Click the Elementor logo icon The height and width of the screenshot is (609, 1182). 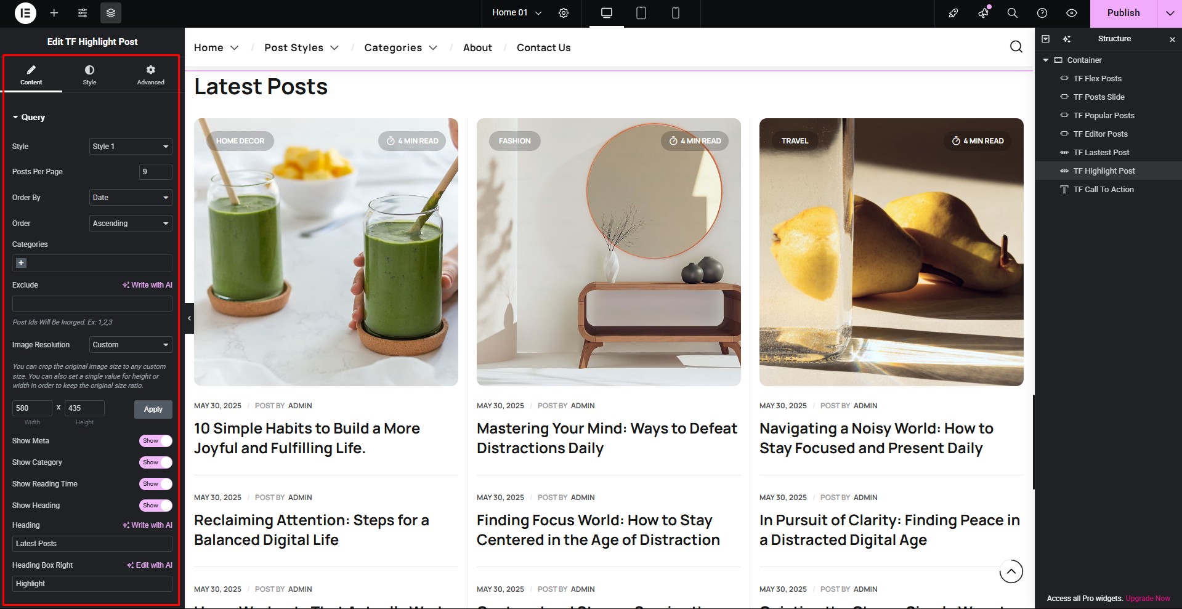(25, 13)
